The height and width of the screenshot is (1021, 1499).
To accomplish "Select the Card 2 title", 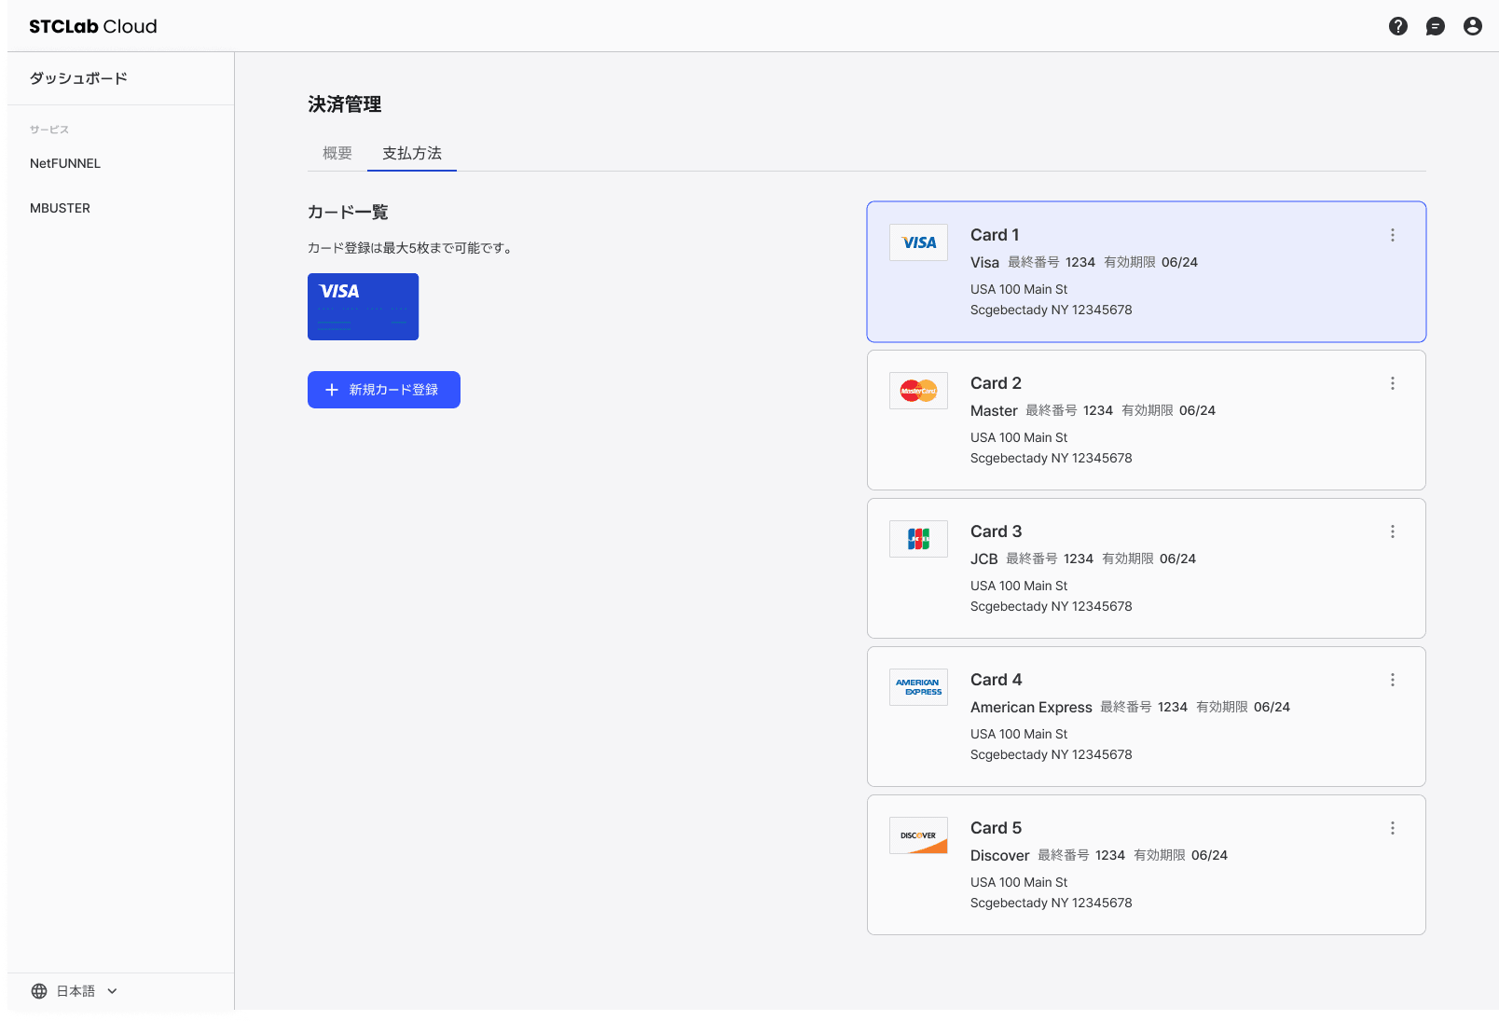I will click(x=996, y=383).
